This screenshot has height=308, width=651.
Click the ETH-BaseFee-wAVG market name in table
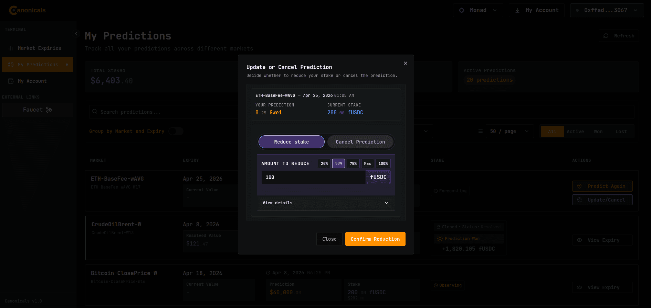[117, 179]
